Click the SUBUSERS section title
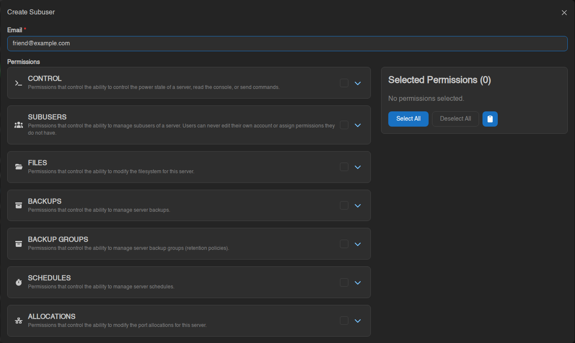Screen dimensions: 575x343 [x=47, y=117]
